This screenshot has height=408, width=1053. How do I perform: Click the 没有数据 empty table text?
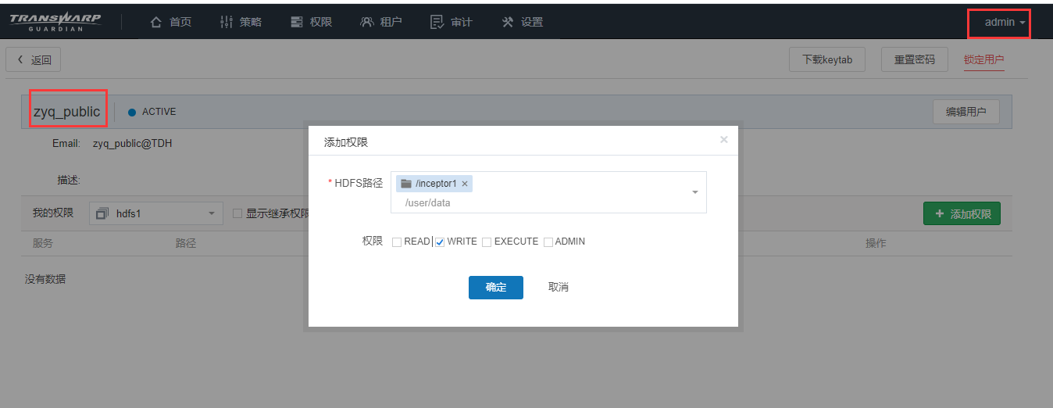point(45,279)
